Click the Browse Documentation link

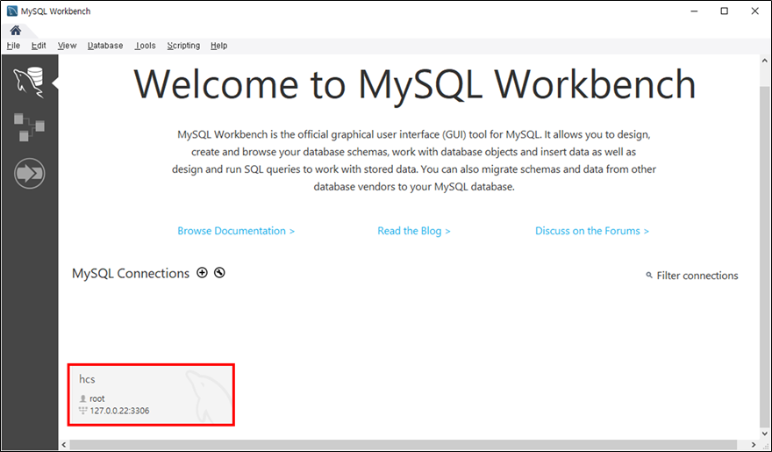[236, 231]
